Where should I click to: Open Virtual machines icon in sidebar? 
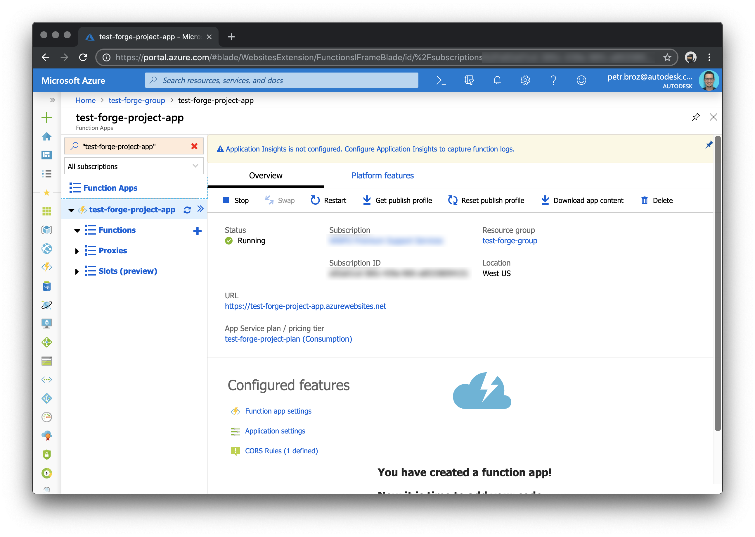click(x=46, y=323)
